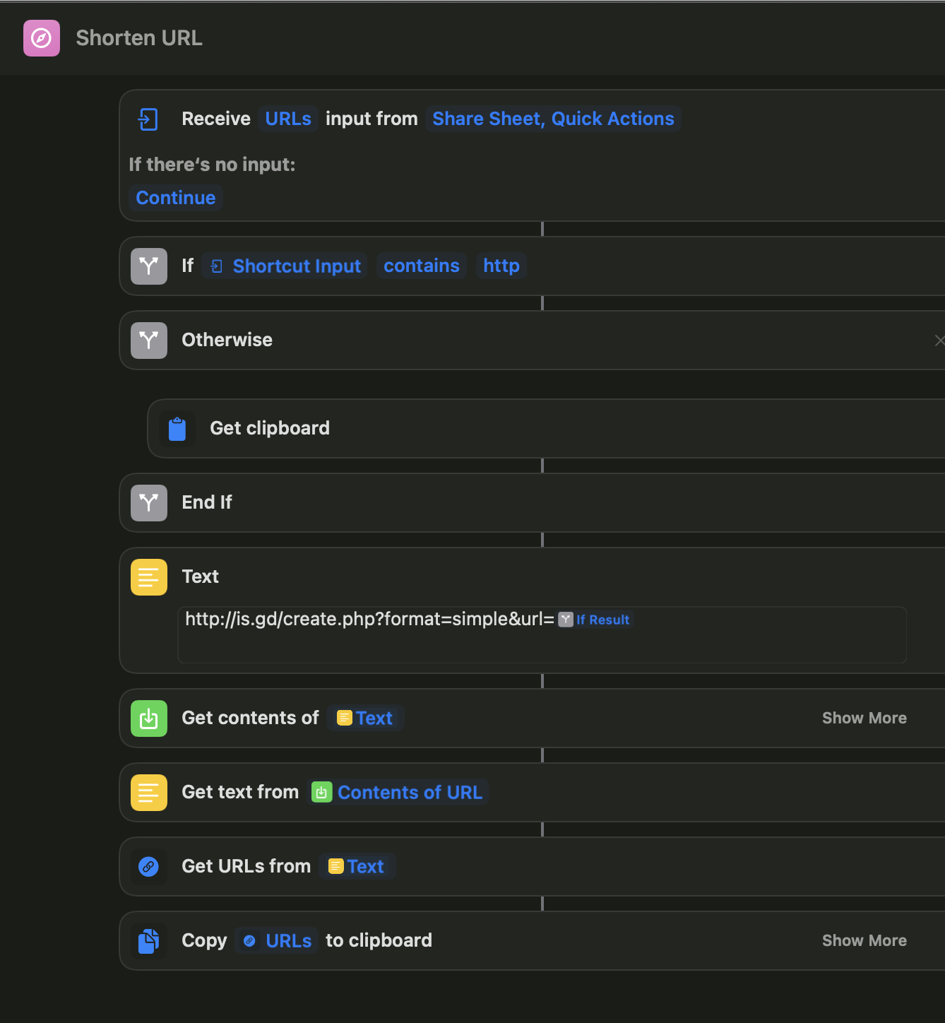The height and width of the screenshot is (1023, 945).
Task: Click the End If branch icon
Action: (148, 502)
